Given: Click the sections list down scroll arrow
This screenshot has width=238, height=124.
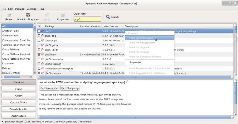Looking at the screenshot, I should [x=35, y=73].
